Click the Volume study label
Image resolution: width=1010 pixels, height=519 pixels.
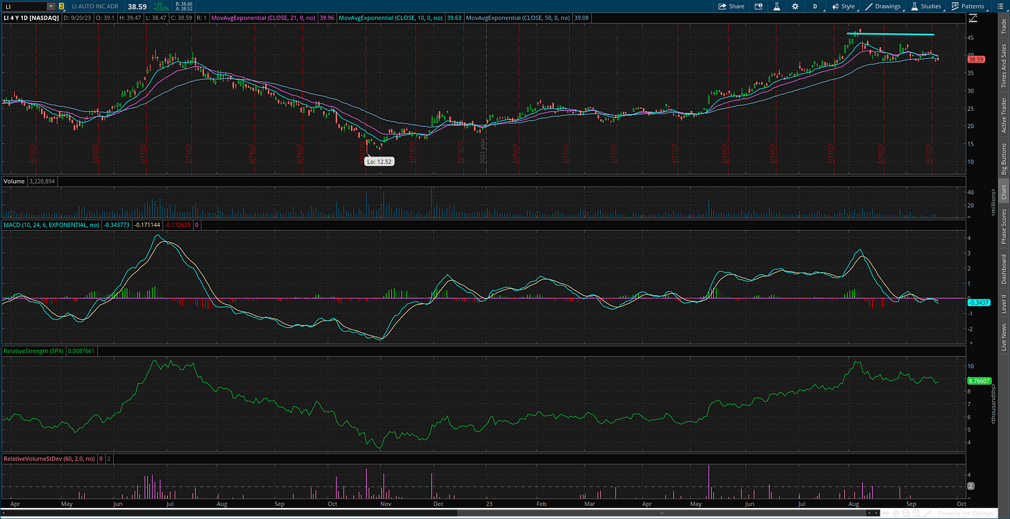(x=14, y=181)
